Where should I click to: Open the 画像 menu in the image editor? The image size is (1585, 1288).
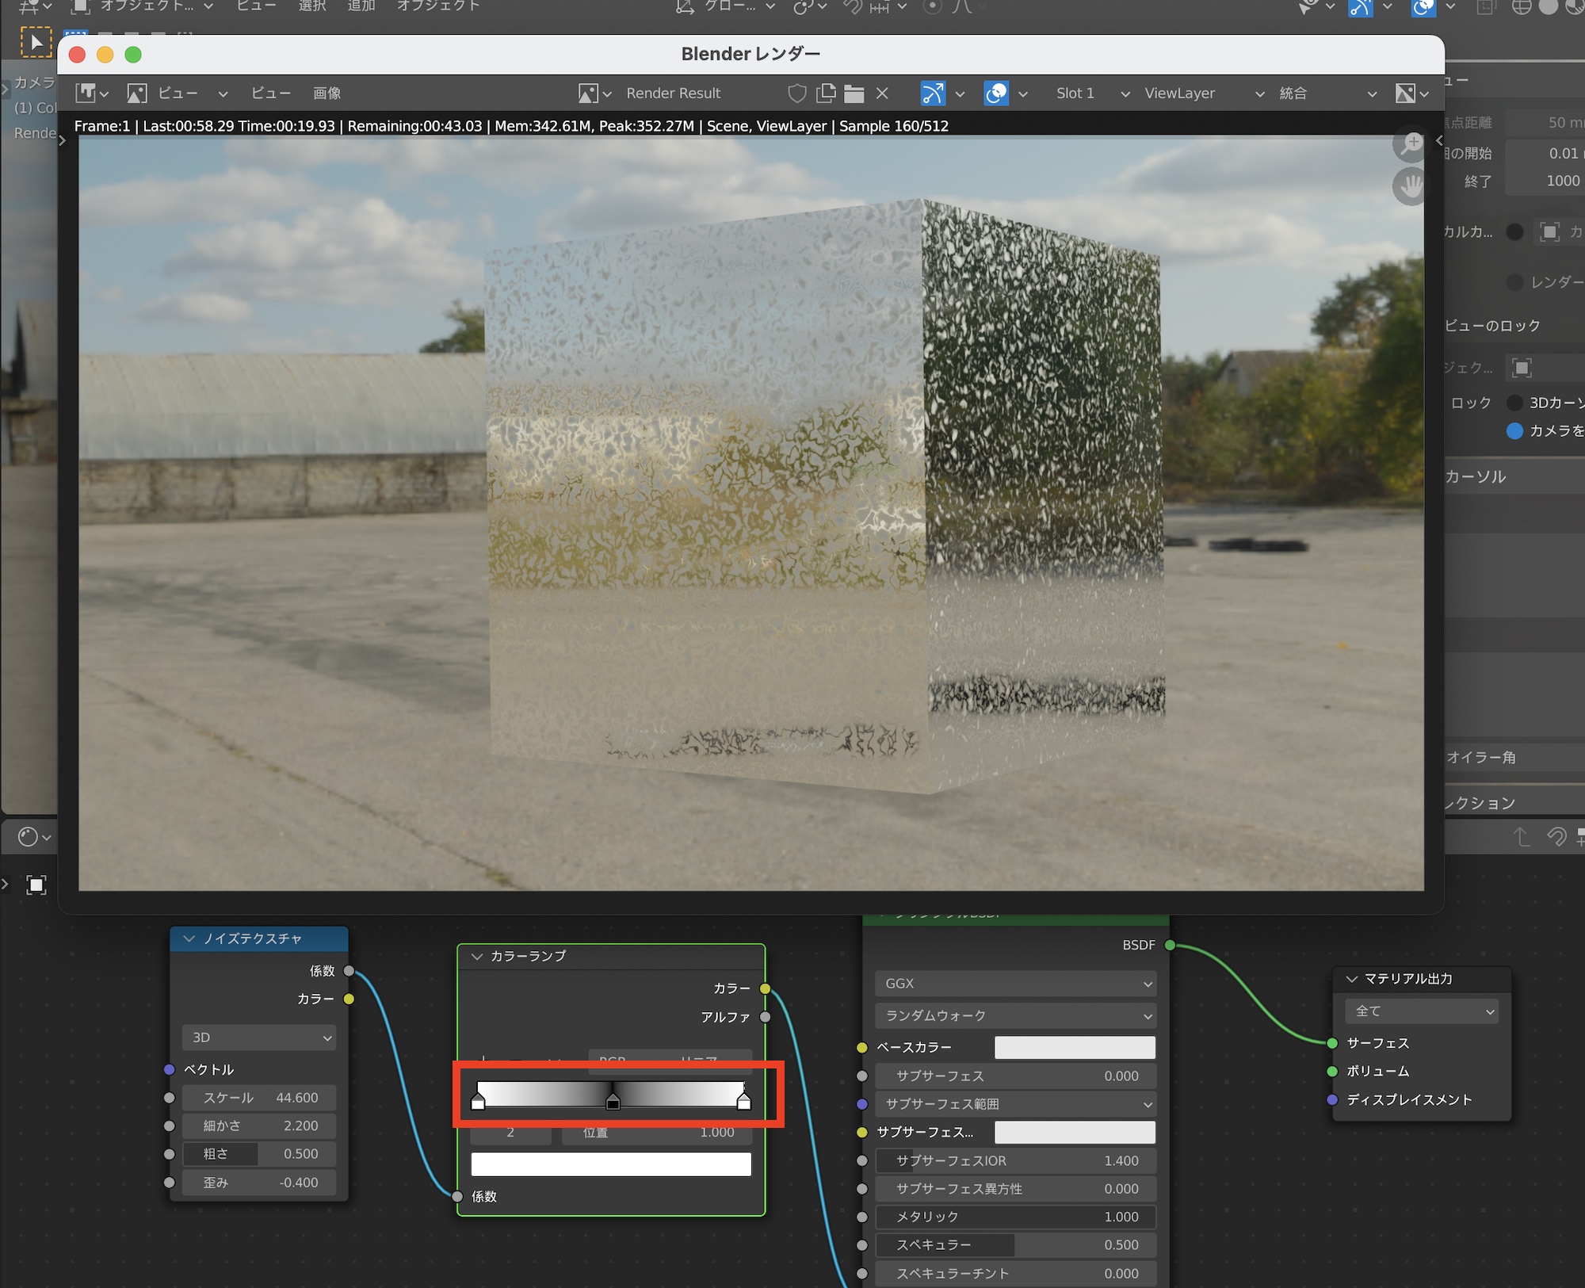tap(327, 94)
